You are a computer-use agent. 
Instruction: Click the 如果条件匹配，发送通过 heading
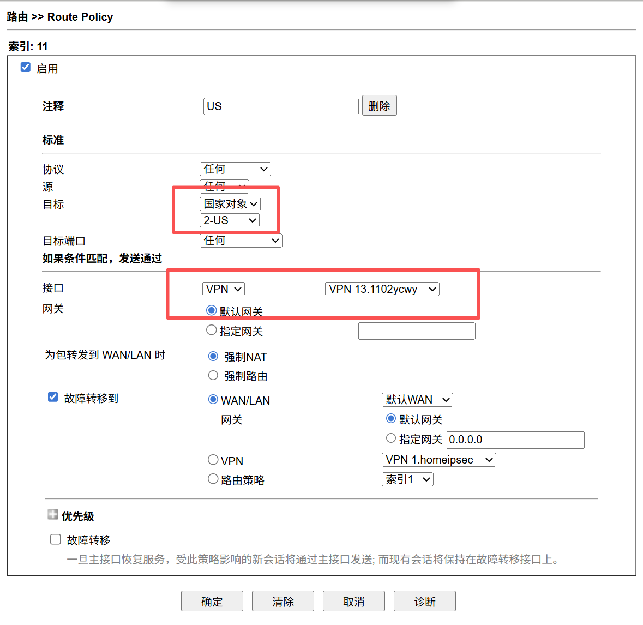tap(102, 259)
